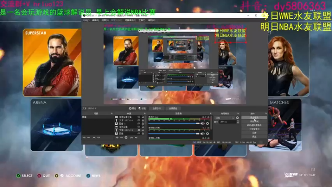Click the 视频采集设备 source icon

[x=117, y=117]
